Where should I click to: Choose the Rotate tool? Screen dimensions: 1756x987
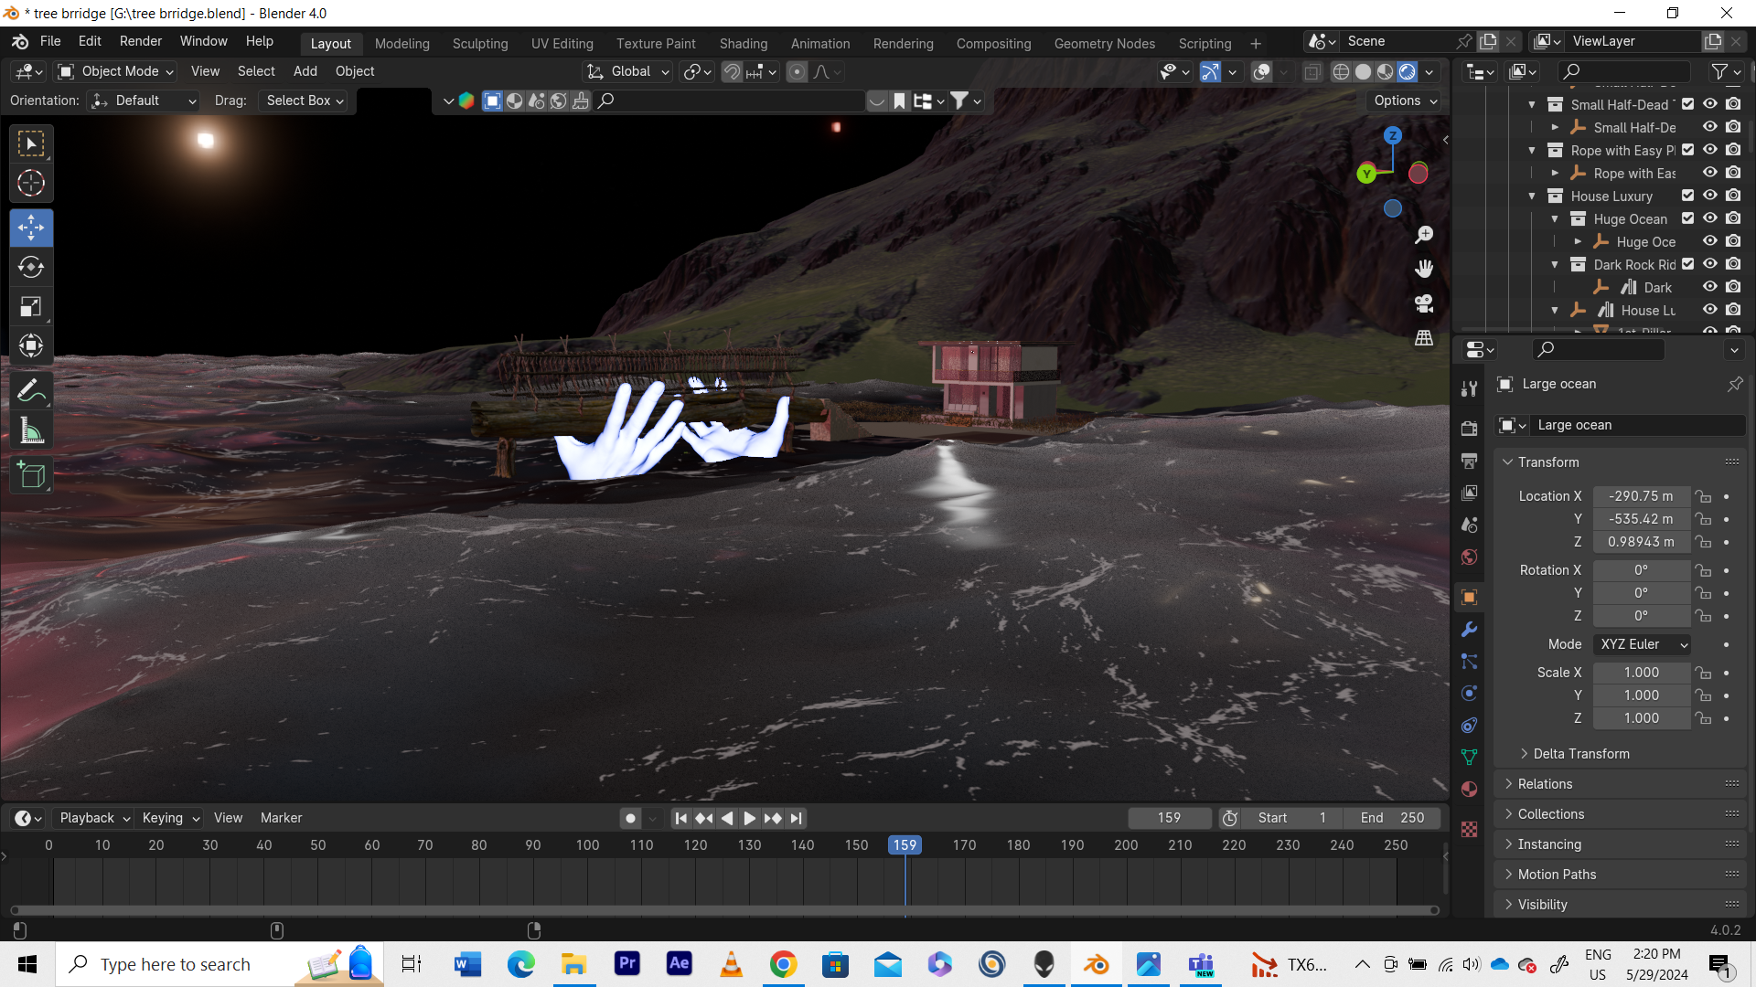(31, 267)
